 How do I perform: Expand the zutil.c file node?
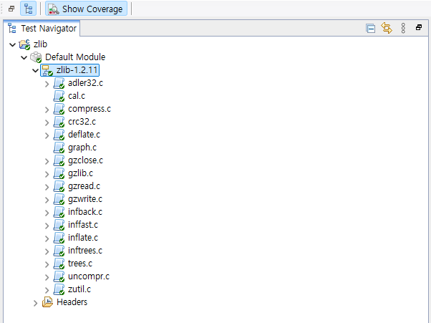tap(47, 290)
